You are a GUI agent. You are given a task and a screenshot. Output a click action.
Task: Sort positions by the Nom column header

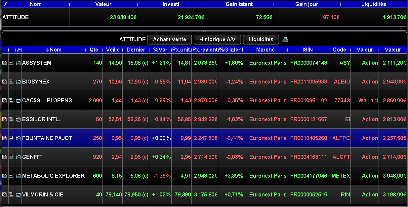click(54, 50)
